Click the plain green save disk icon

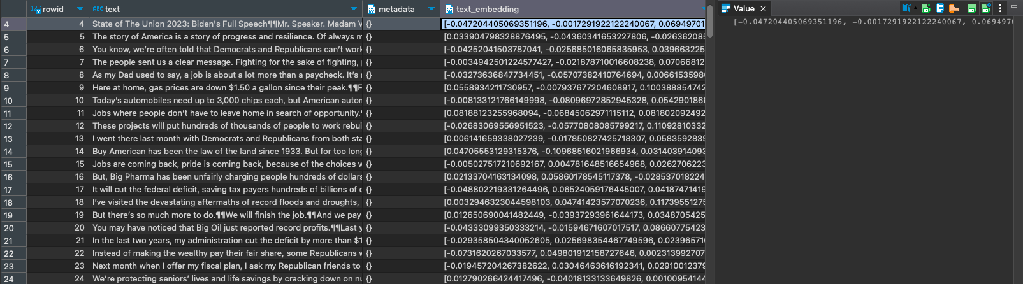point(972,8)
